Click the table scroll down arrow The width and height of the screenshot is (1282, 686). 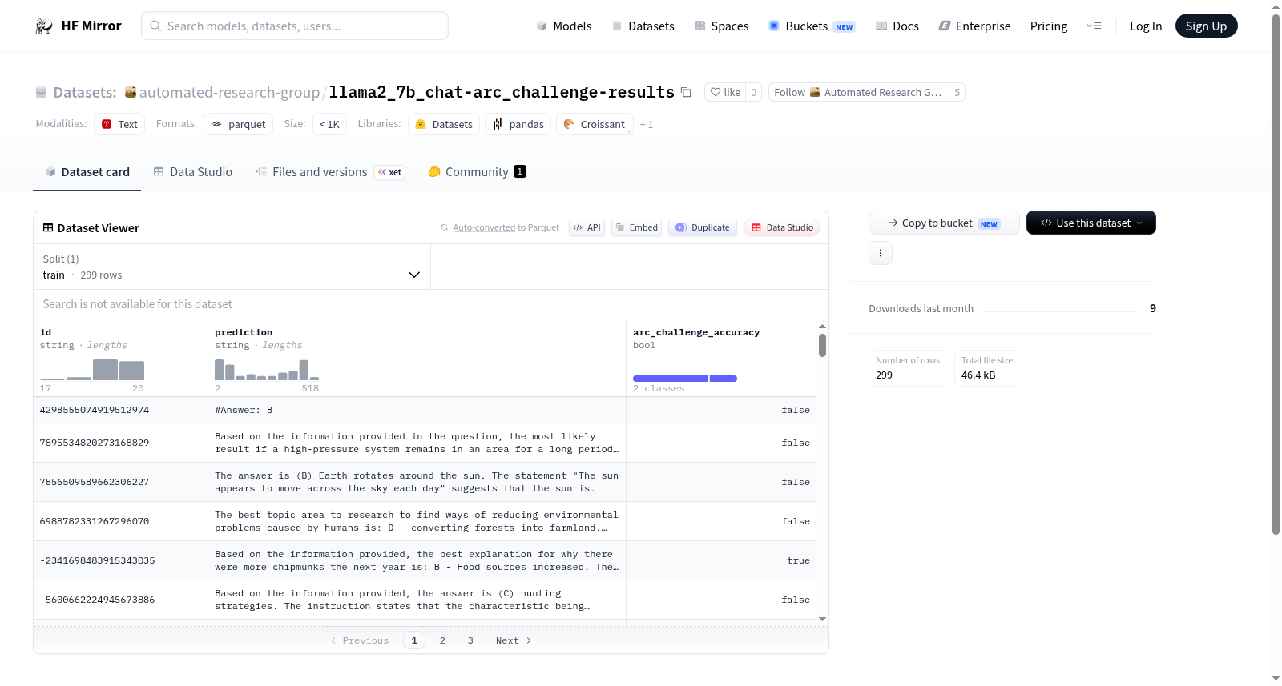pos(822,619)
